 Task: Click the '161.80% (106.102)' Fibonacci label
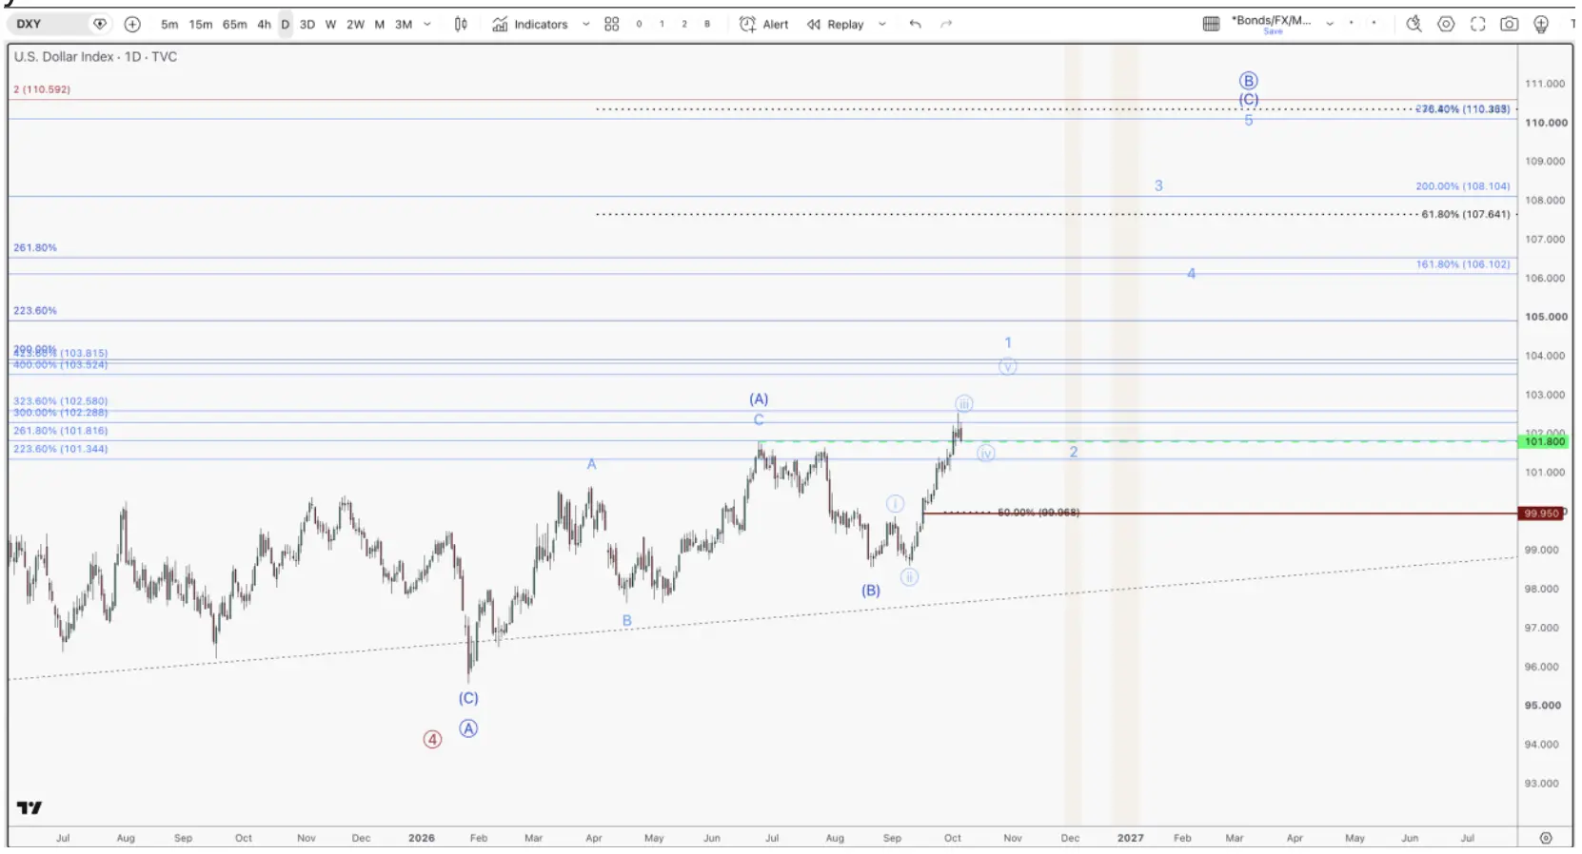(1462, 264)
